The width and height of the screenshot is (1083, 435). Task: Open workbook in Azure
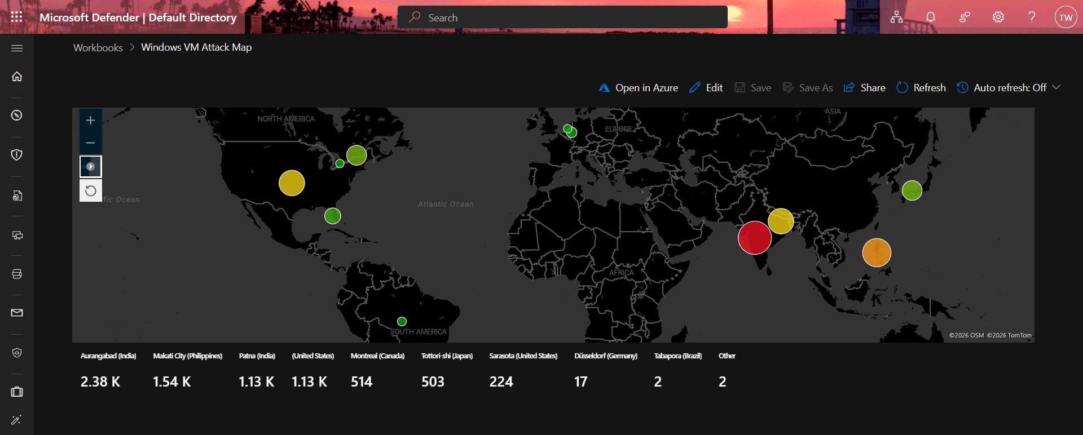[639, 88]
